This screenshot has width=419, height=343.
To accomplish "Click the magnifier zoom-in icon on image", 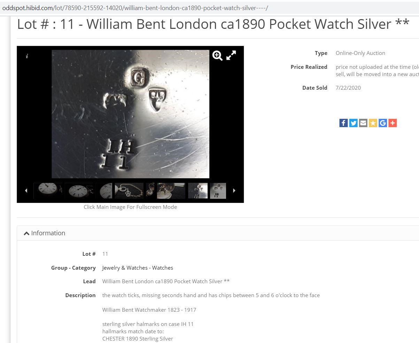I will tap(218, 56).
